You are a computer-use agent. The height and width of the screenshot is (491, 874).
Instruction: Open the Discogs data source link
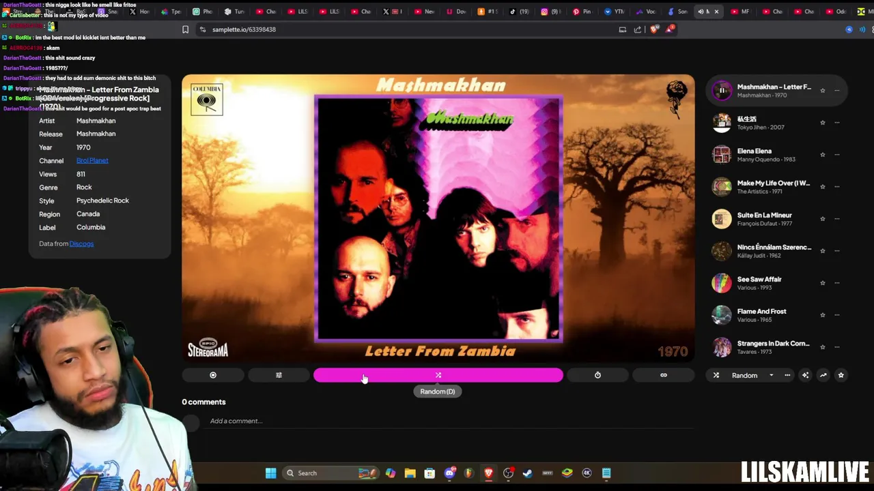click(x=81, y=243)
